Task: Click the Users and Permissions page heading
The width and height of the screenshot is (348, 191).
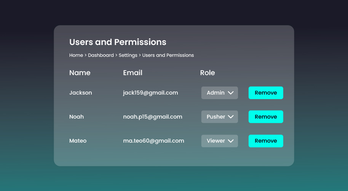Action: tap(118, 42)
